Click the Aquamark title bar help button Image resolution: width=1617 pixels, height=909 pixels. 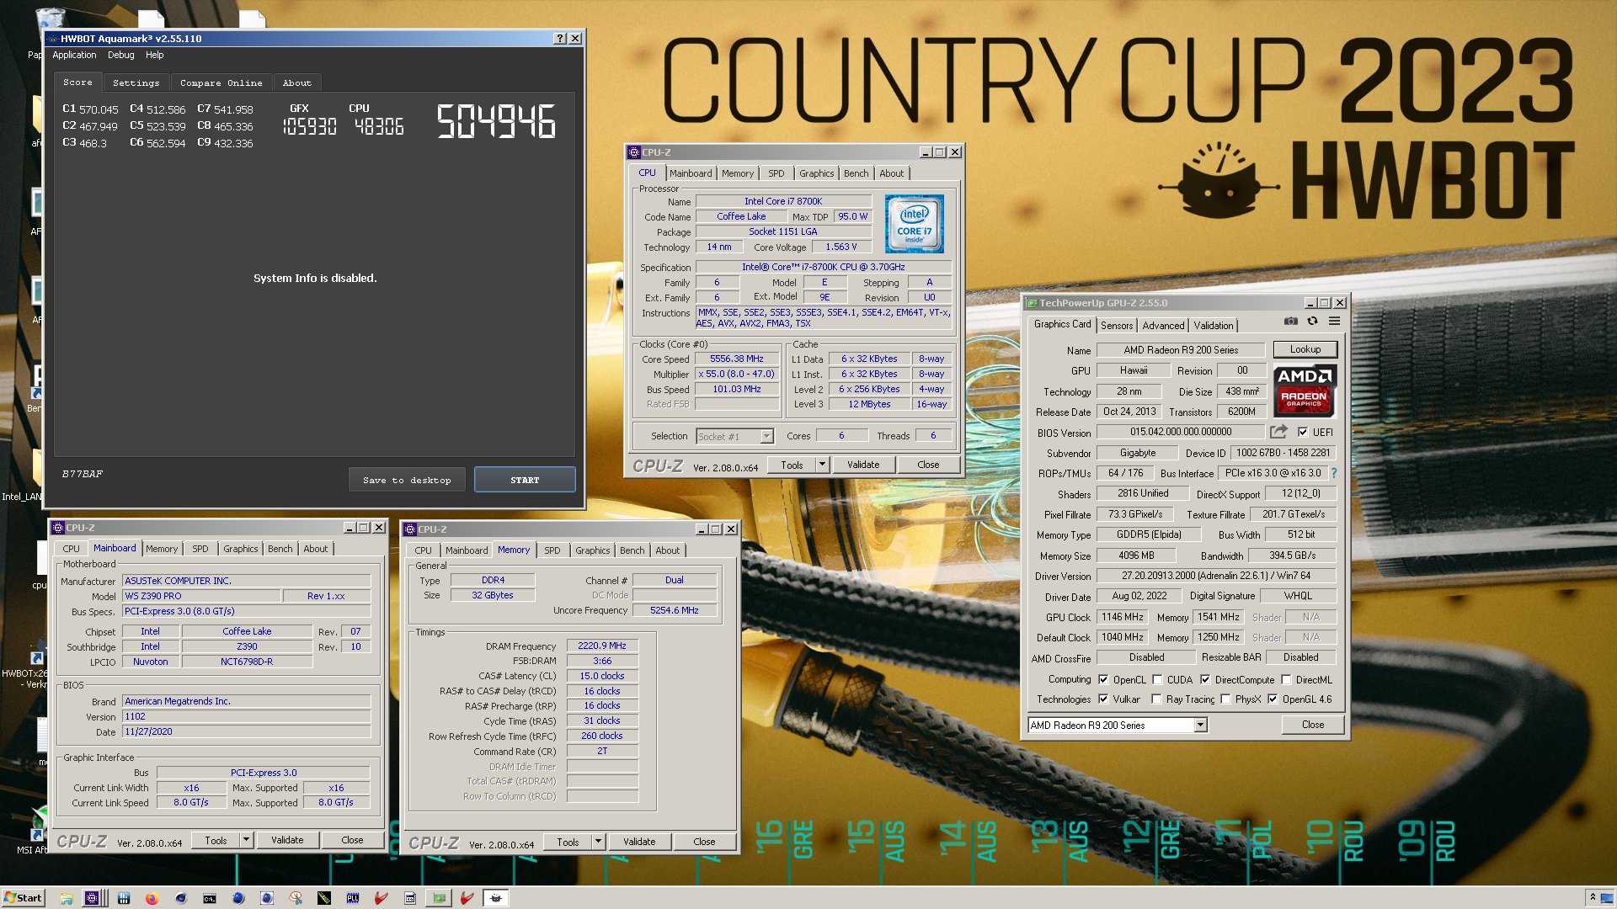[x=560, y=39]
